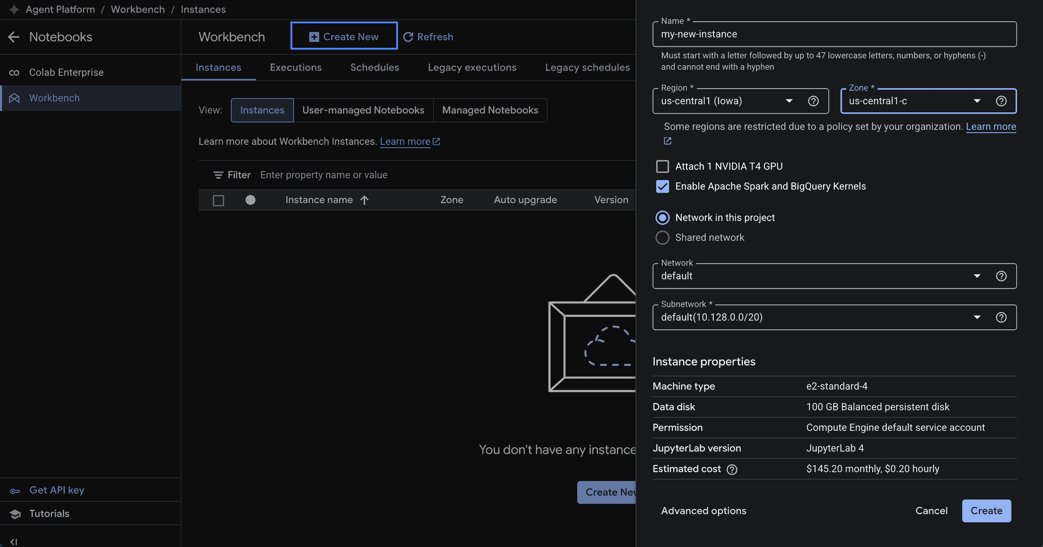Open the Legacy executions tab
This screenshot has height=547, width=1043.
coord(472,68)
